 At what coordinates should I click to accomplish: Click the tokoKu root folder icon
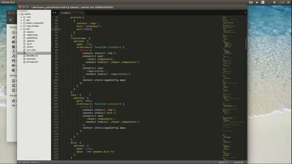point(22,14)
